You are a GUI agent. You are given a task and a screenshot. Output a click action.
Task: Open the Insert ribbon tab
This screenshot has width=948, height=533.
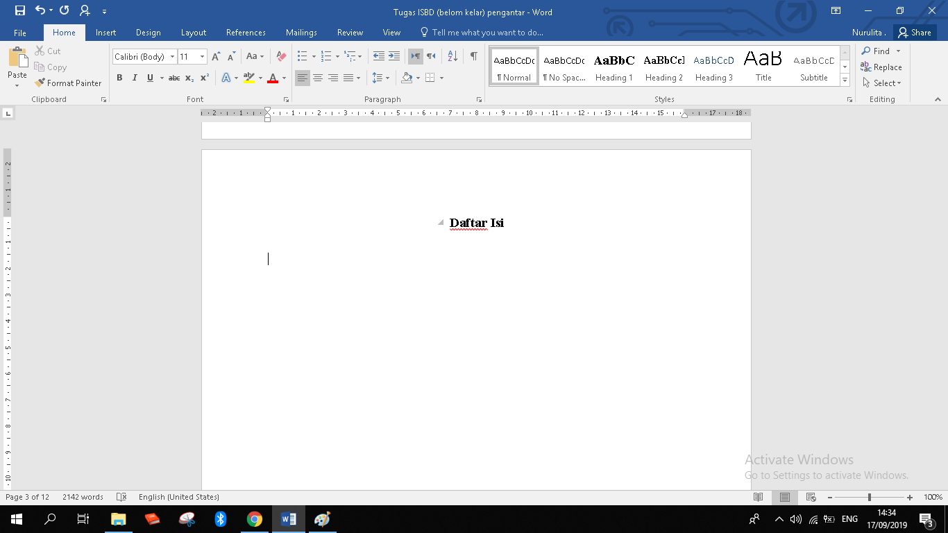tap(105, 33)
